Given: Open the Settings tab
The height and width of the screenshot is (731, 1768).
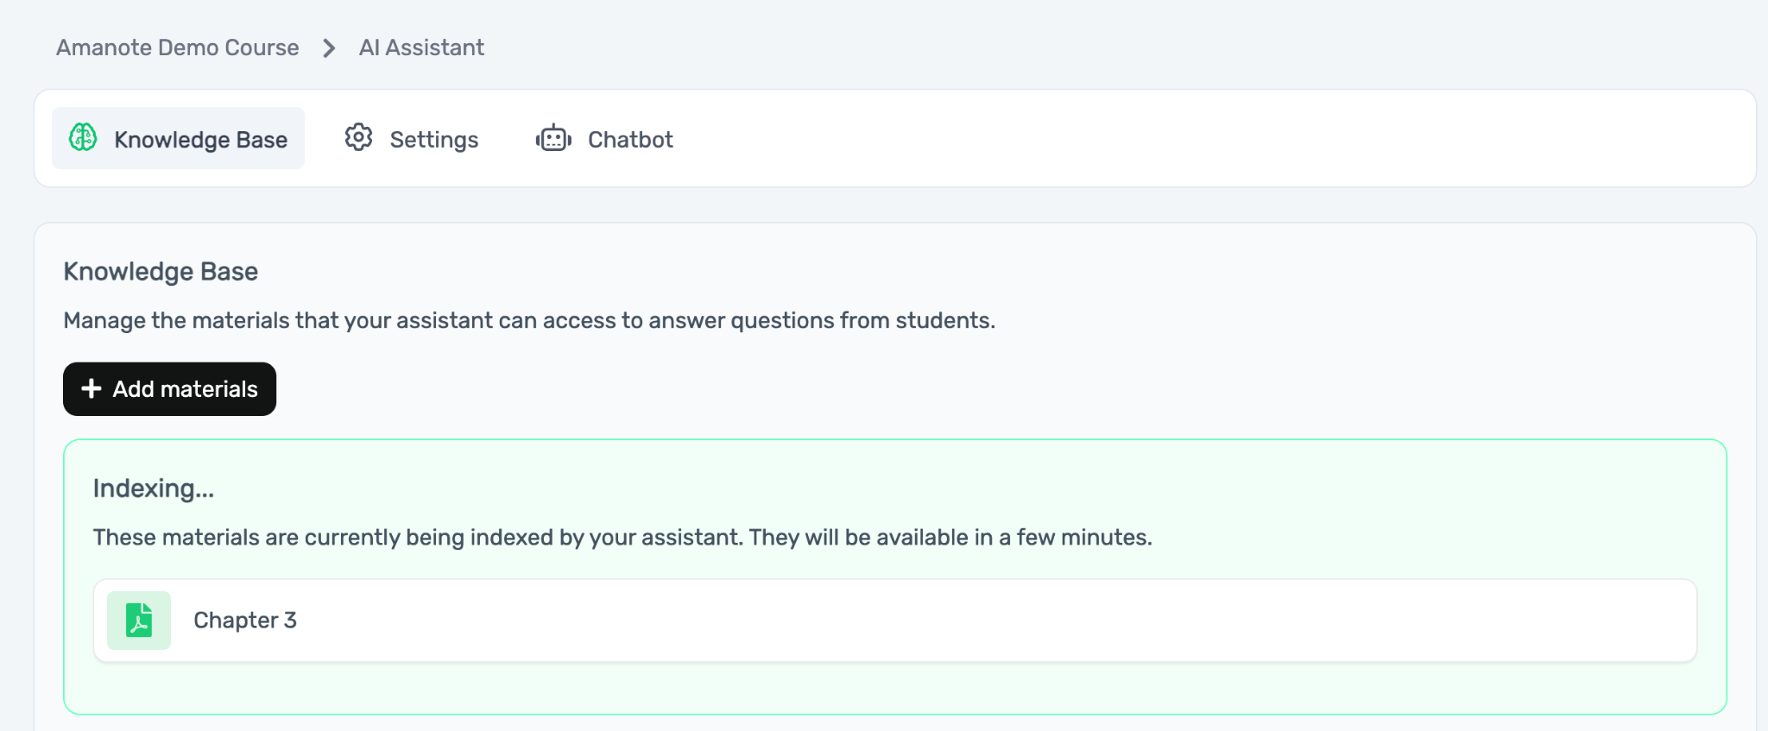Looking at the screenshot, I should (x=433, y=139).
